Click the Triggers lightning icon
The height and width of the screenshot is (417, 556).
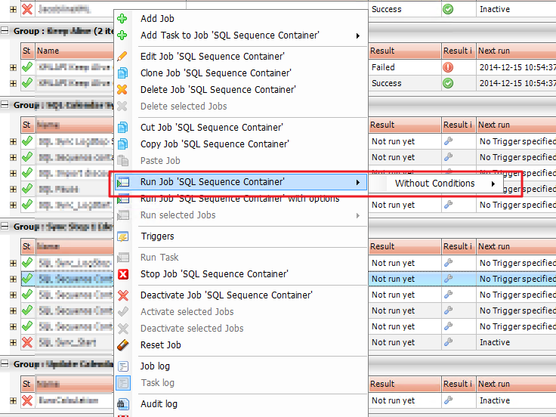click(123, 236)
